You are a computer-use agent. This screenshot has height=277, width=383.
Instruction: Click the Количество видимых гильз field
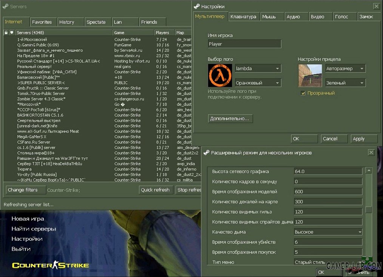(x=328, y=212)
